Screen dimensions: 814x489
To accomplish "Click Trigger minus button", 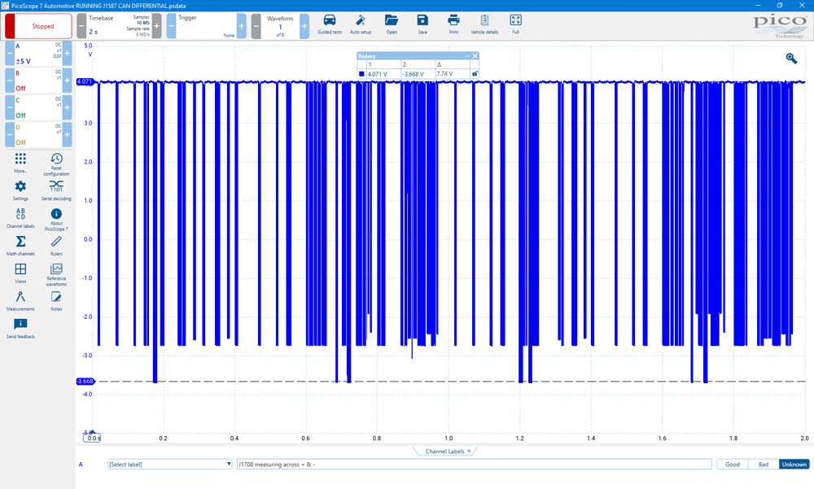I will point(171,26).
